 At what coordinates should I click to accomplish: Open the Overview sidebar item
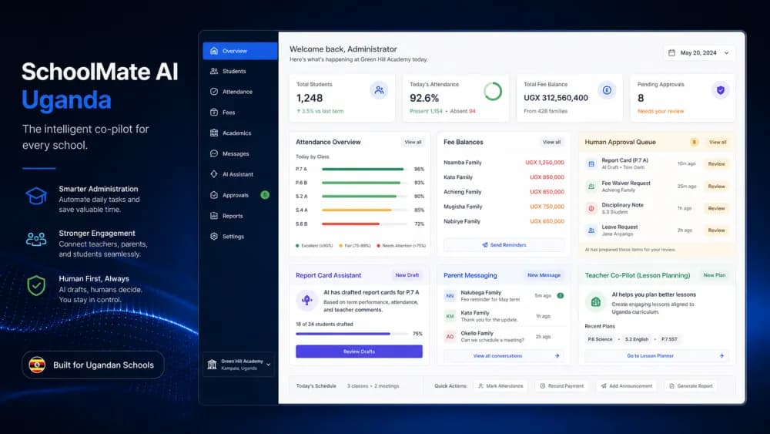[x=240, y=51]
